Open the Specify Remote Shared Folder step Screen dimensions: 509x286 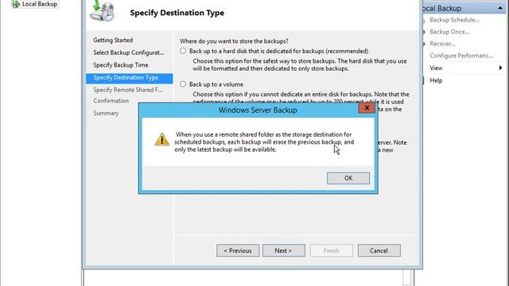pos(128,90)
